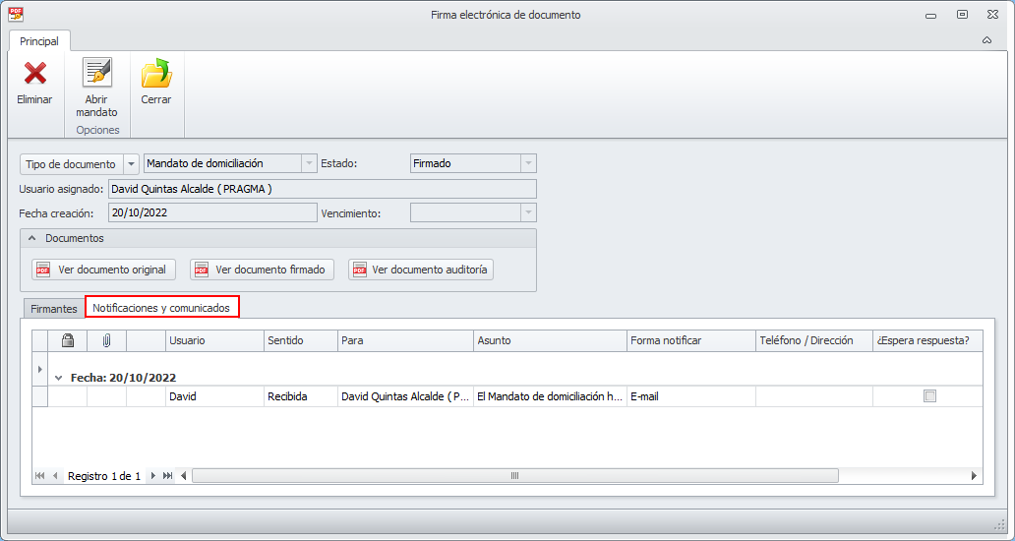The height and width of the screenshot is (541, 1015).
Task: Go to the first record in navigator
Action: pos(40,475)
